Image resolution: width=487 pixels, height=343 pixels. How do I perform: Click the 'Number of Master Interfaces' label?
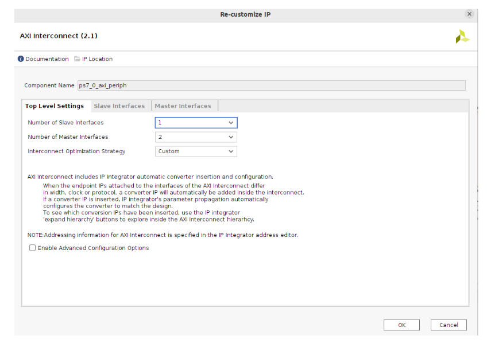click(x=68, y=137)
